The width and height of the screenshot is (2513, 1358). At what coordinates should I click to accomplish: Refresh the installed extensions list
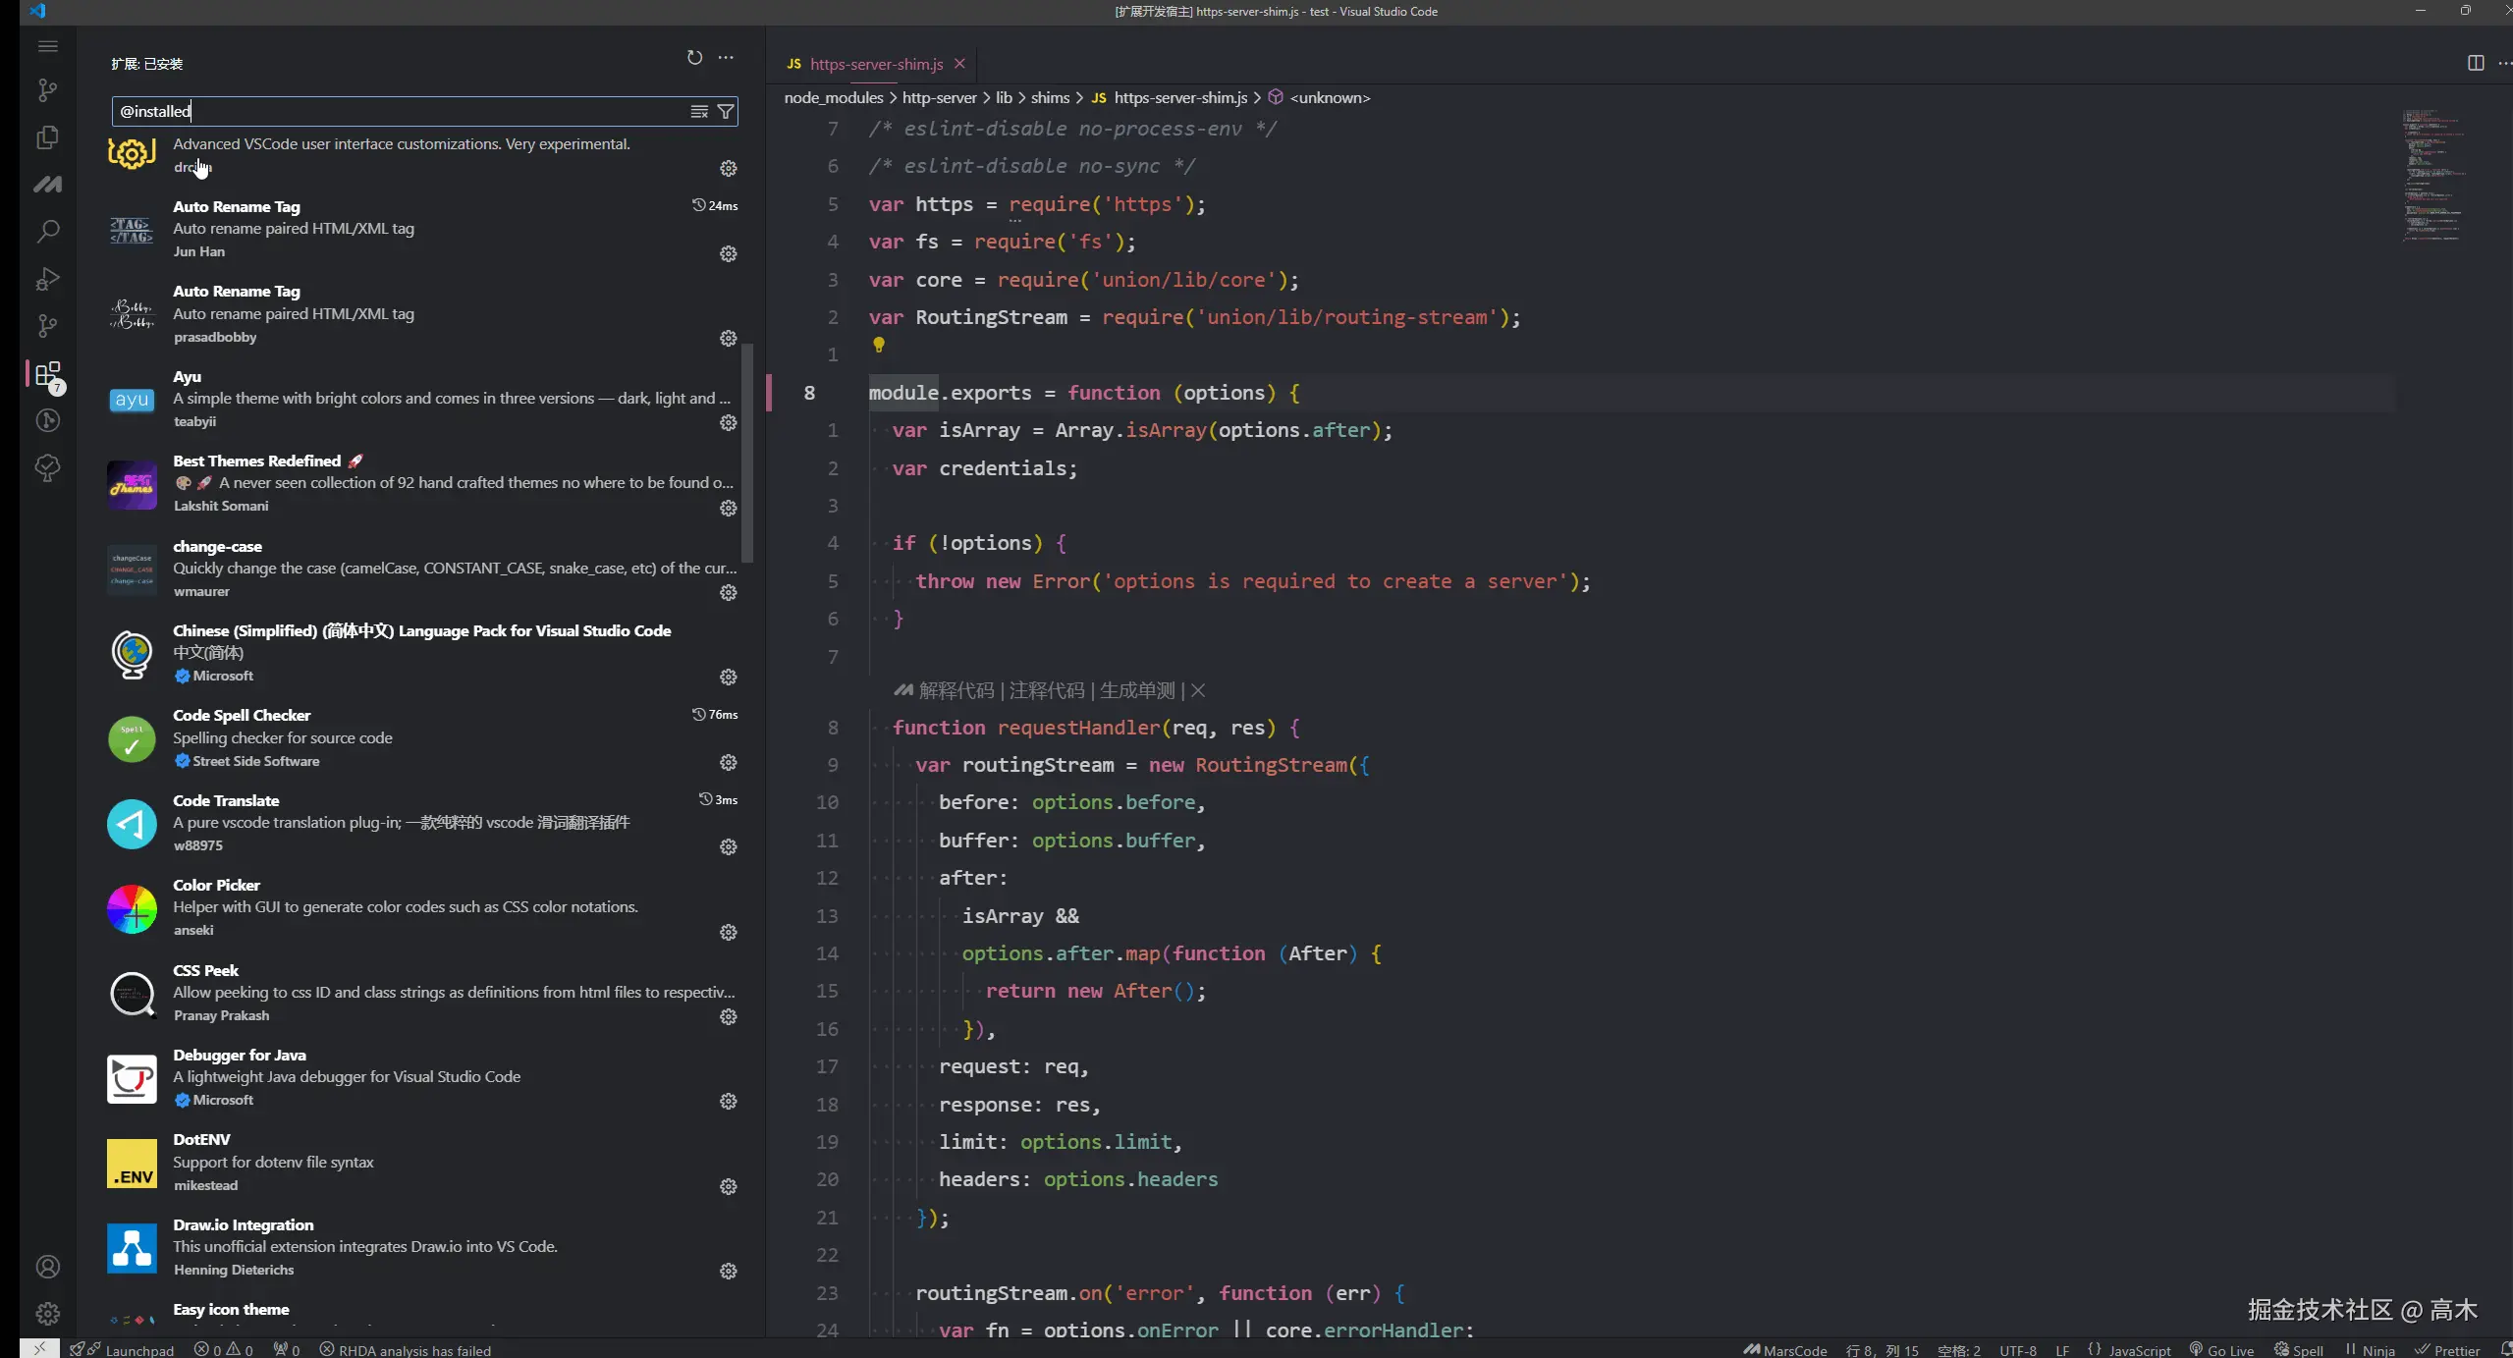click(694, 58)
